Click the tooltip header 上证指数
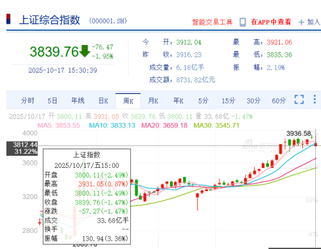 tap(87, 155)
